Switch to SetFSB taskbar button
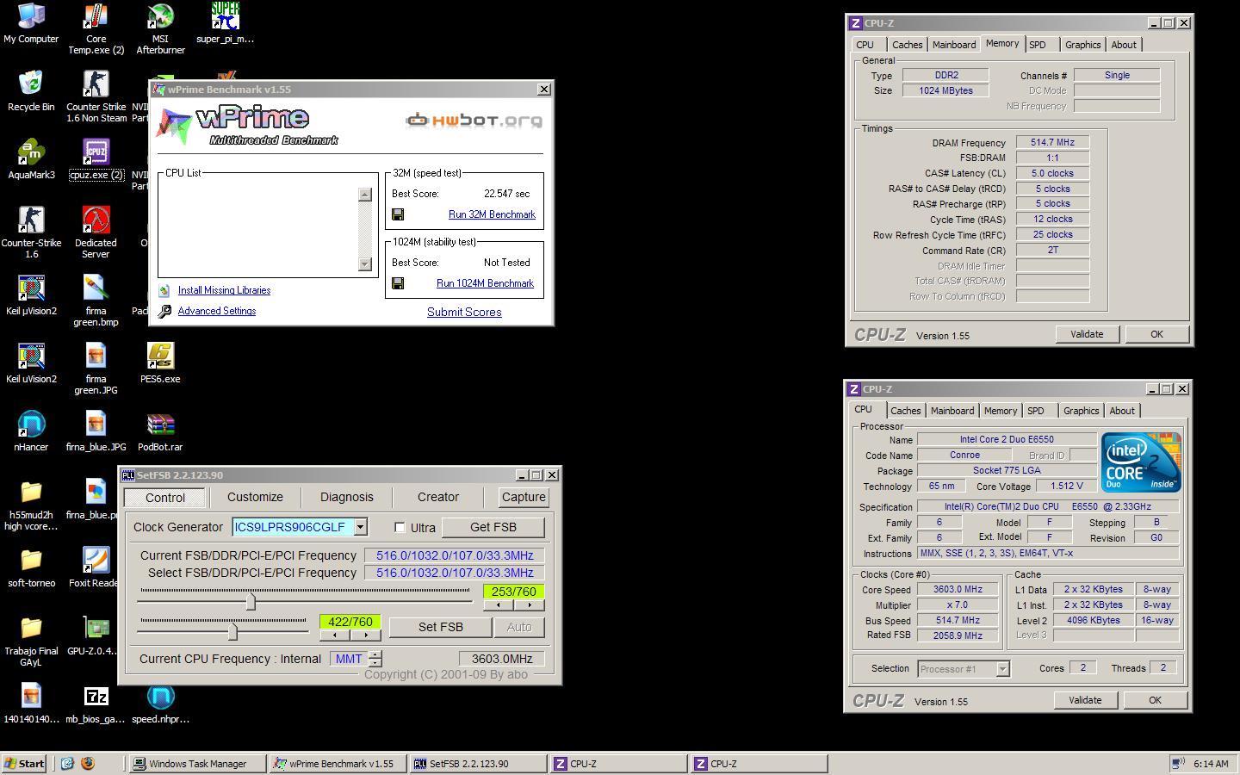 tap(478, 764)
